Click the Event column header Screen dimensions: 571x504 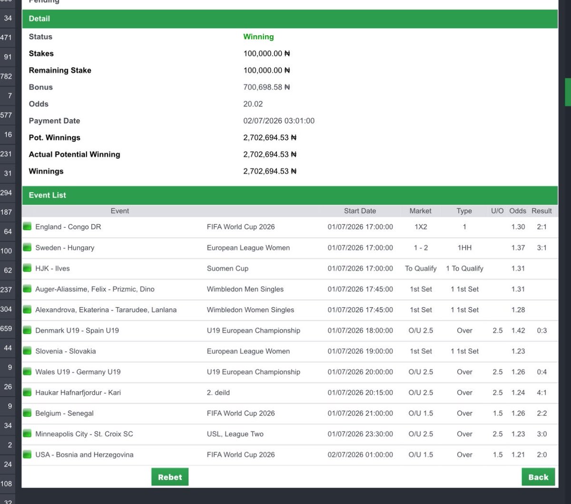[x=120, y=211]
